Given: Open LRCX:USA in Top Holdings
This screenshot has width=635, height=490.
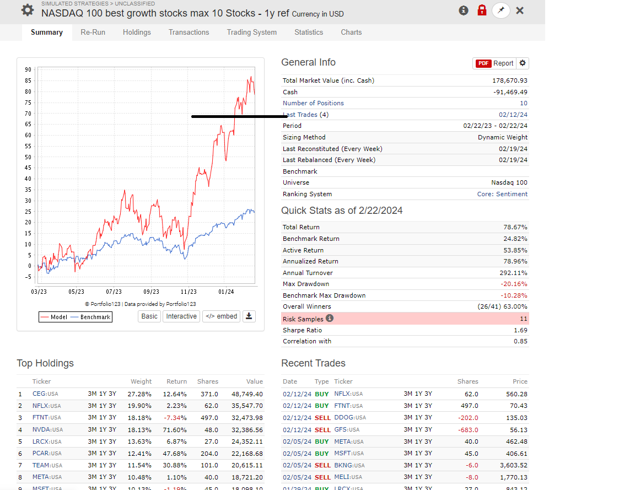Looking at the screenshot, I should (x=47, y=441).
